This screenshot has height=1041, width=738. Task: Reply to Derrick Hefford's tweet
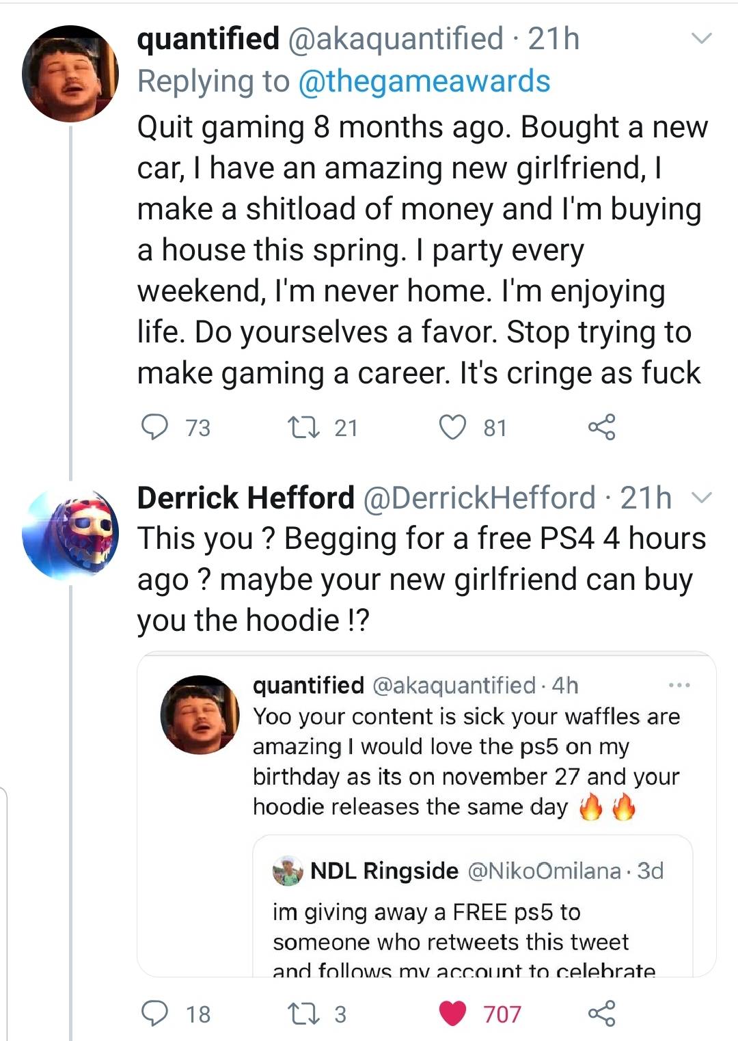(x=155, y=1013)
